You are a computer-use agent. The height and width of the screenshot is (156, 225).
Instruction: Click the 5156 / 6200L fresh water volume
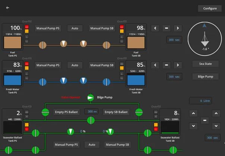14,71
